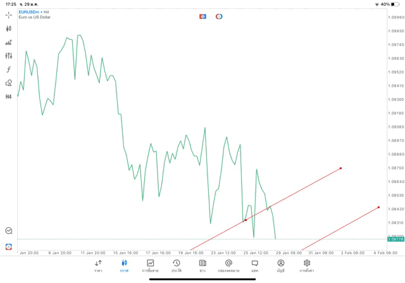This screenshot has height=283, width=405.
Task: Open the H4 timeframe selector
Action: pyautogui.click(x=9, y=97)
